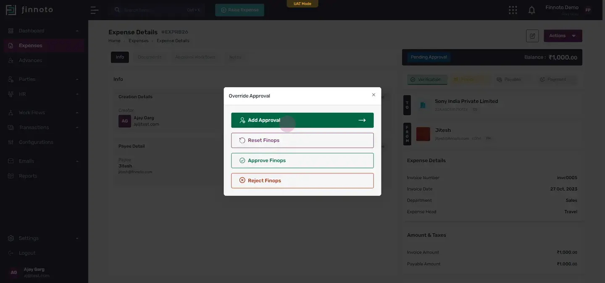Click the Emails envelope icon

tap(11, 161)
